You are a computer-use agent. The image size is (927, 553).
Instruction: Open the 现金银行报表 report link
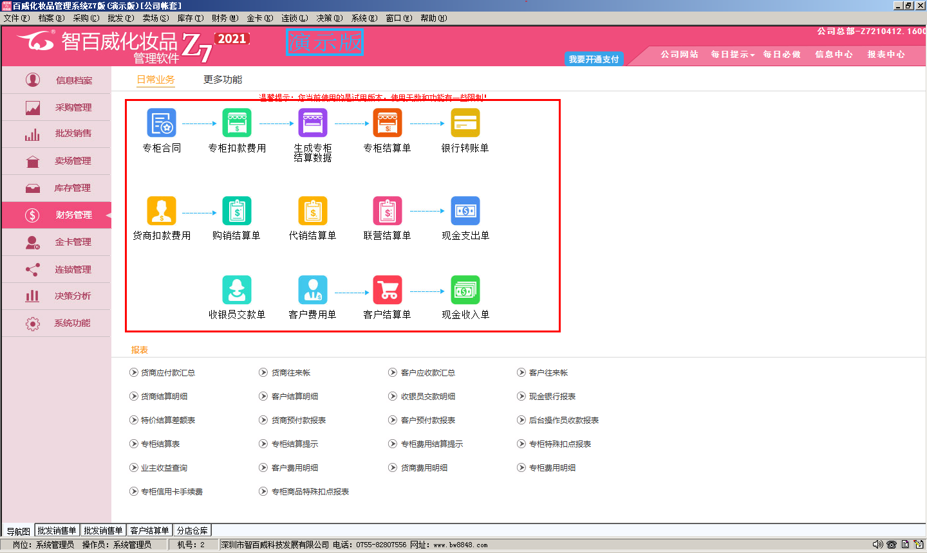click(x=552, y=397)
